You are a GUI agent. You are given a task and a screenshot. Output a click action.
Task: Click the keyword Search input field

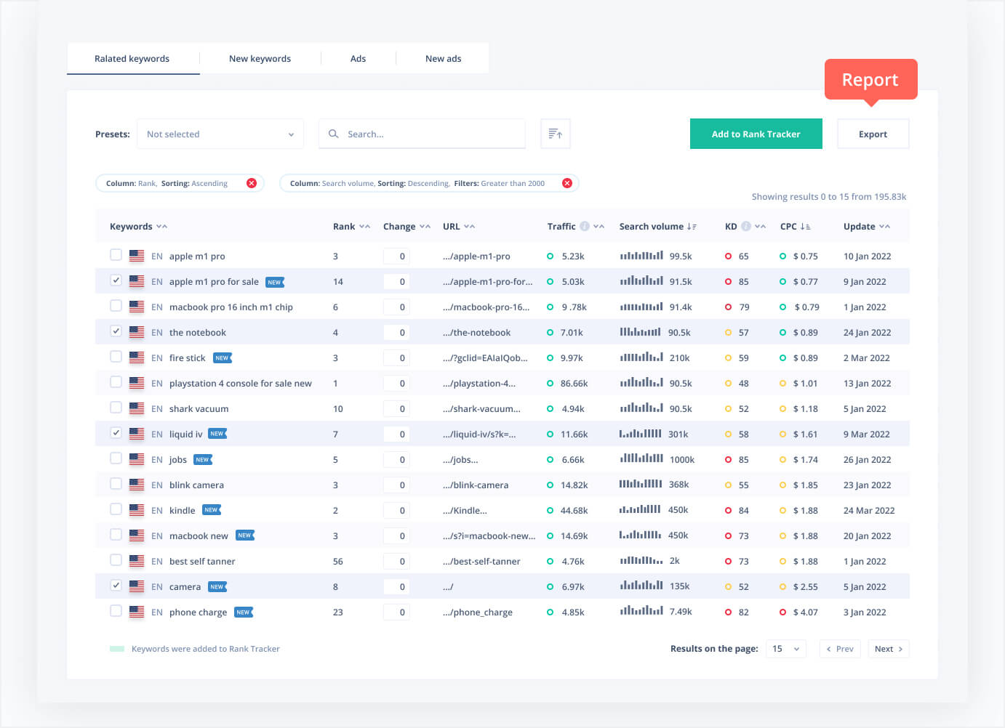click(422, 134)
